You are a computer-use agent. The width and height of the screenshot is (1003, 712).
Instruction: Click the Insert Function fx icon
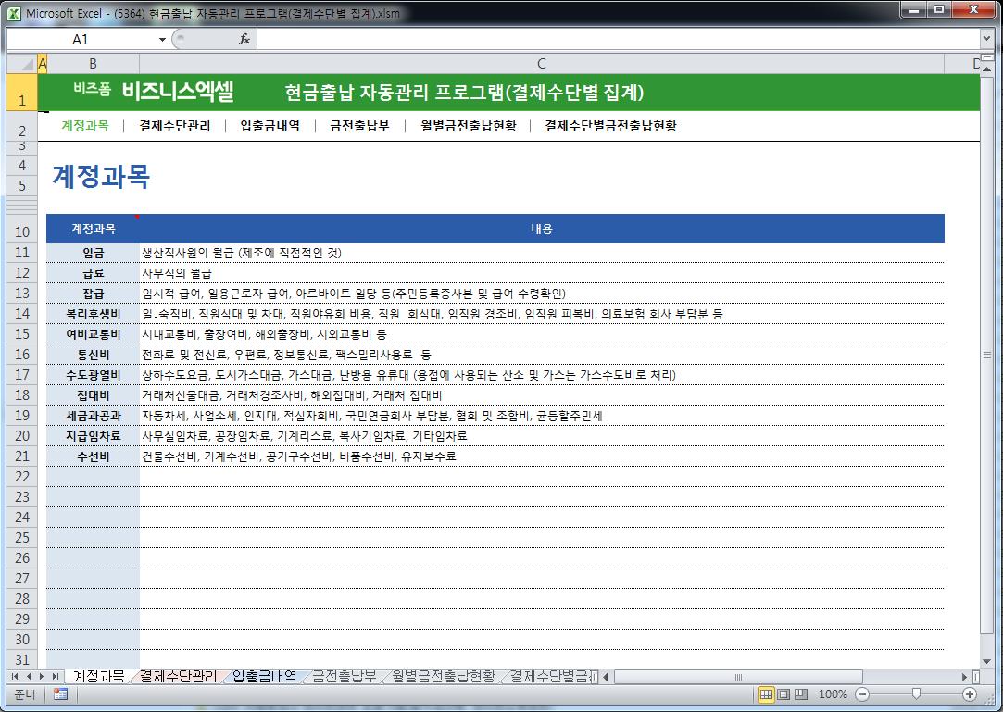coord(244,40)
